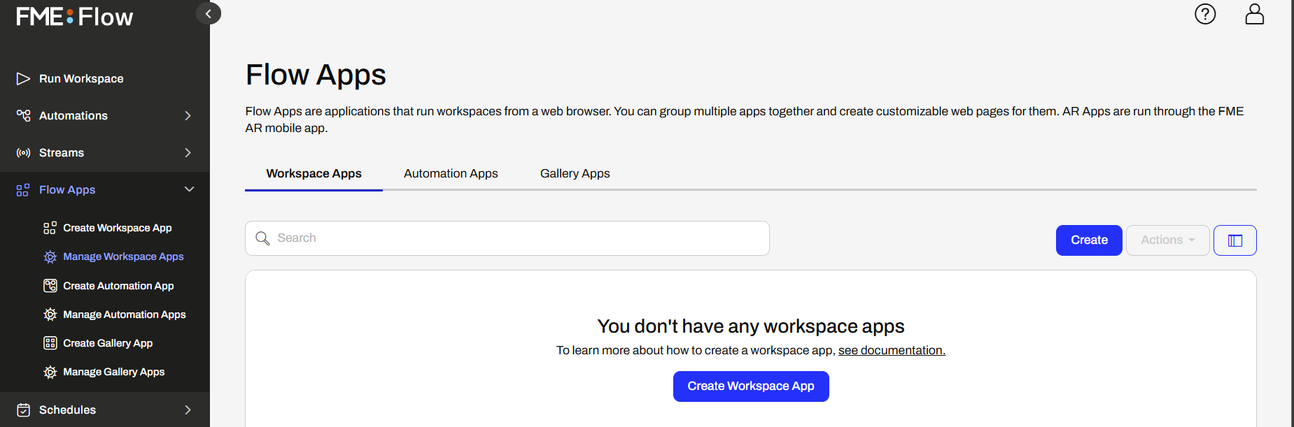This screenshot has height=427, width=1294.
Task: Expand the Schedules menu chevron
Action: pyautogui.click(x=188, y=410)
